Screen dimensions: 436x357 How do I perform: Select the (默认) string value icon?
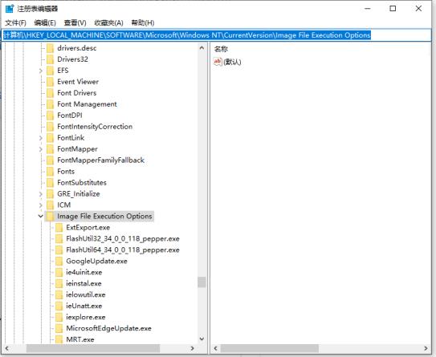218,62
